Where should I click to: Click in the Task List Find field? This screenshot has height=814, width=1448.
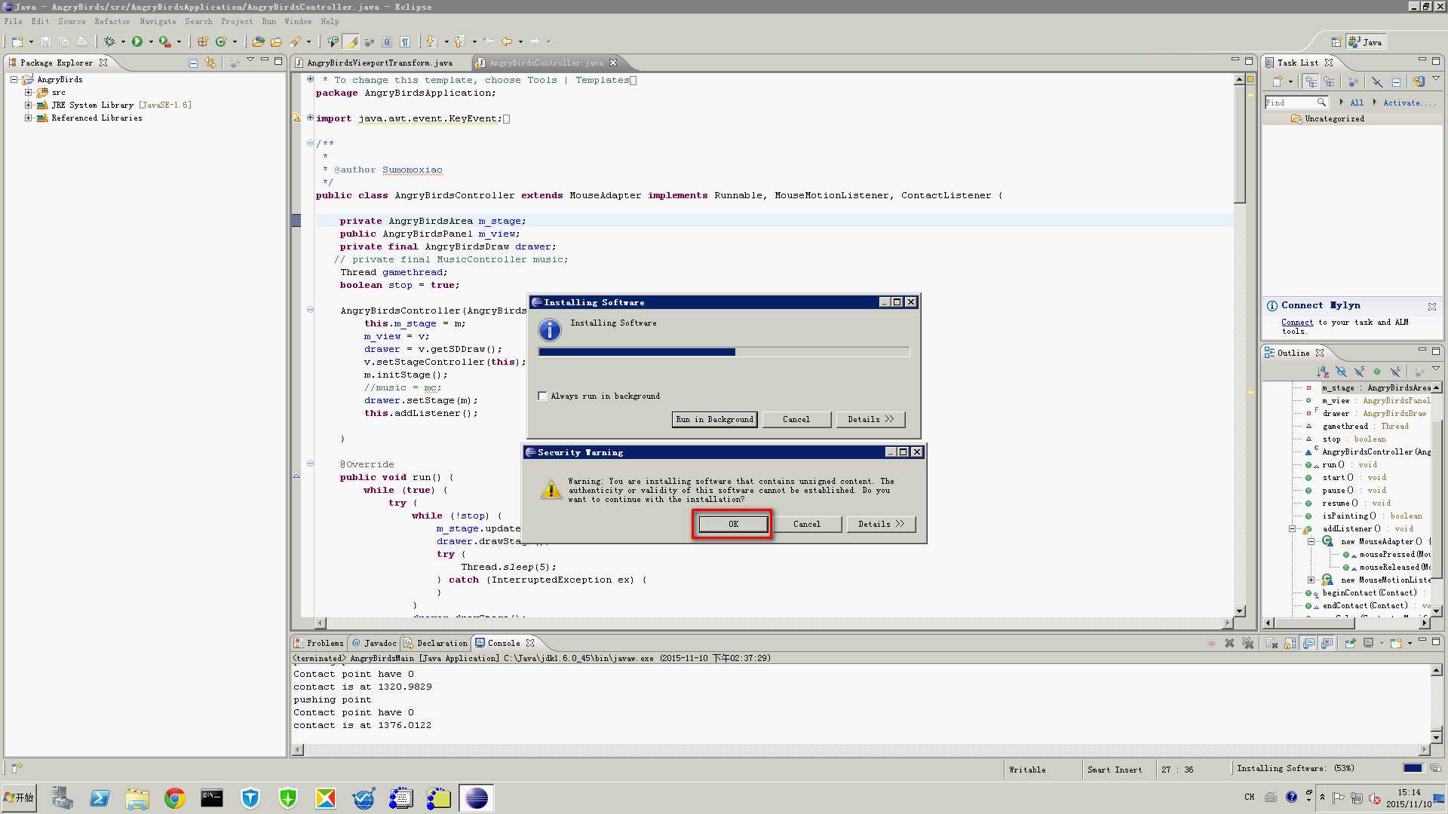click(x=1296, y=103)
